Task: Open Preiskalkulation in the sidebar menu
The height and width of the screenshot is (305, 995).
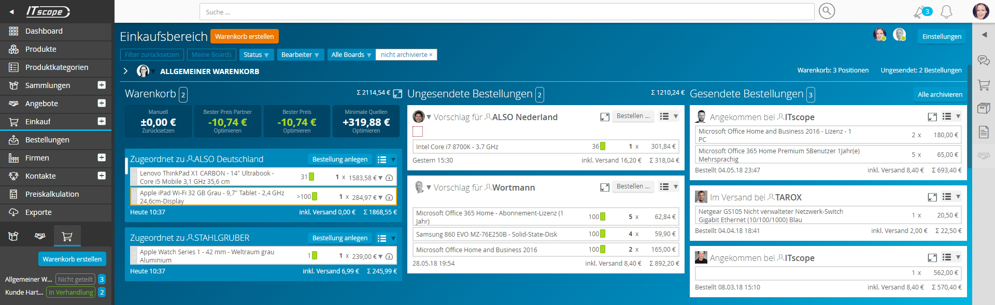Action: 52,194
